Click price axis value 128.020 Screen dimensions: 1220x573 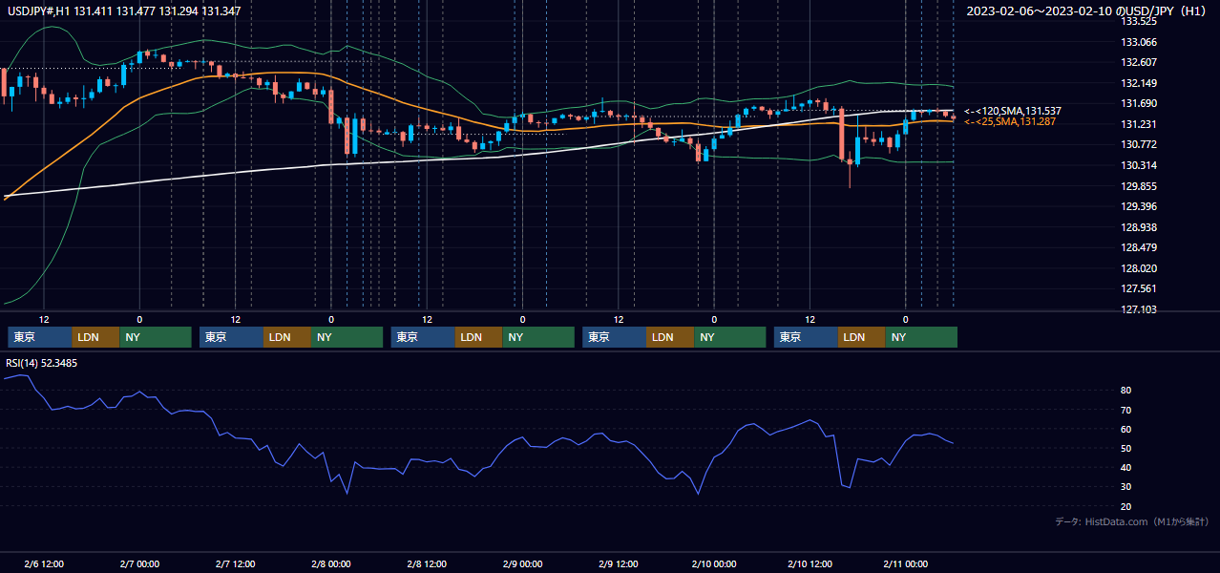(x=1138, y=268)
